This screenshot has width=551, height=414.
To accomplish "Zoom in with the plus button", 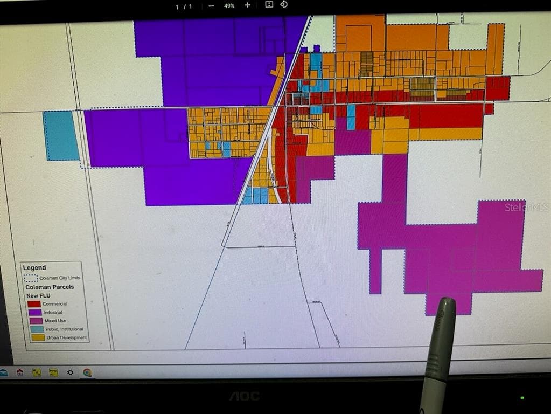I will click(247, 5).
